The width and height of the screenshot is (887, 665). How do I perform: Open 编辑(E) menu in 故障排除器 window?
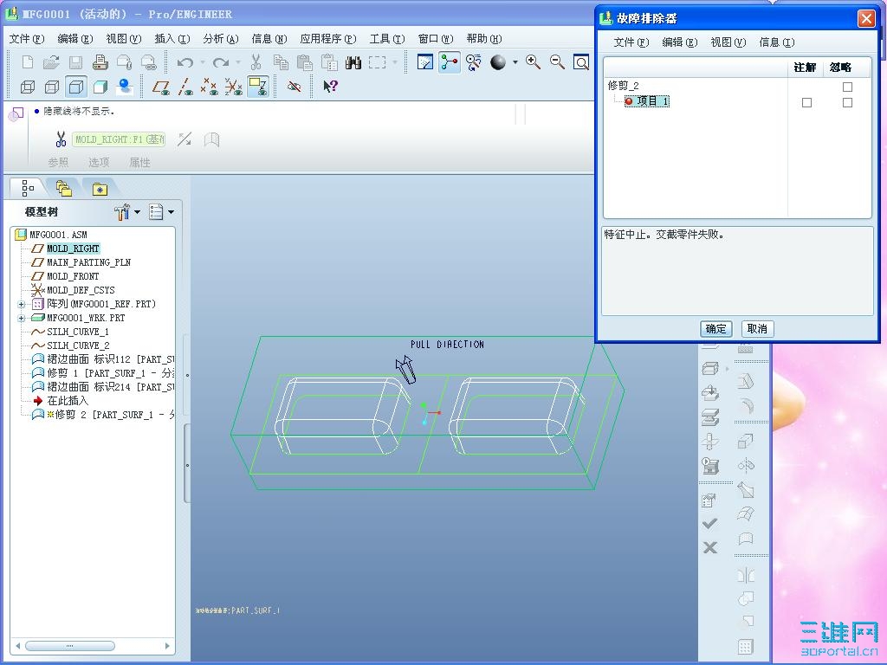(x=679, y=42)
